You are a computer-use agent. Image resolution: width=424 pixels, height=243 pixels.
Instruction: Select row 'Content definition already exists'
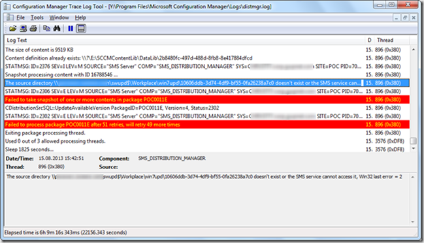click(207, 58)
